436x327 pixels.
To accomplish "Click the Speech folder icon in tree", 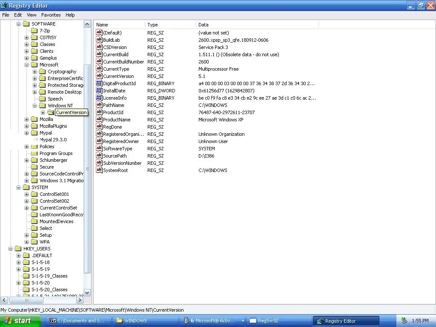I will coord(42,99).
